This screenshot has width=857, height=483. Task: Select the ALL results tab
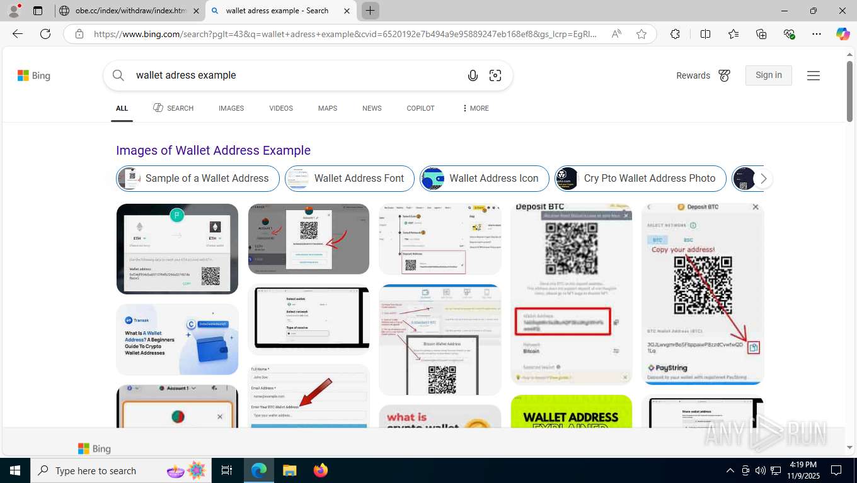click(122, 109)
